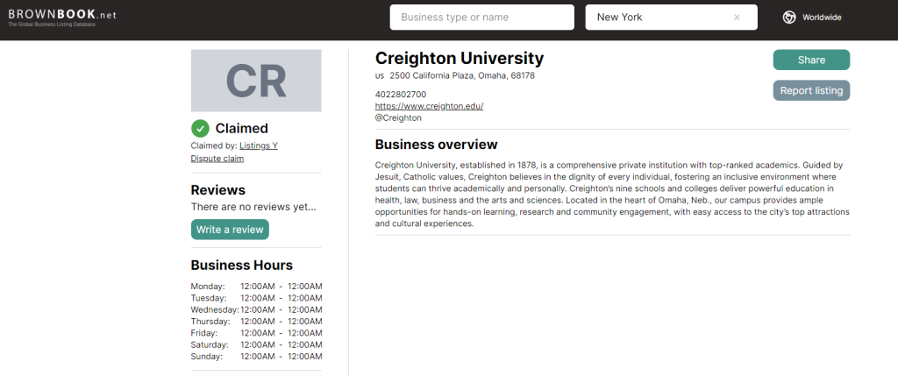Select the @Creighton handle text

(398, 118)
